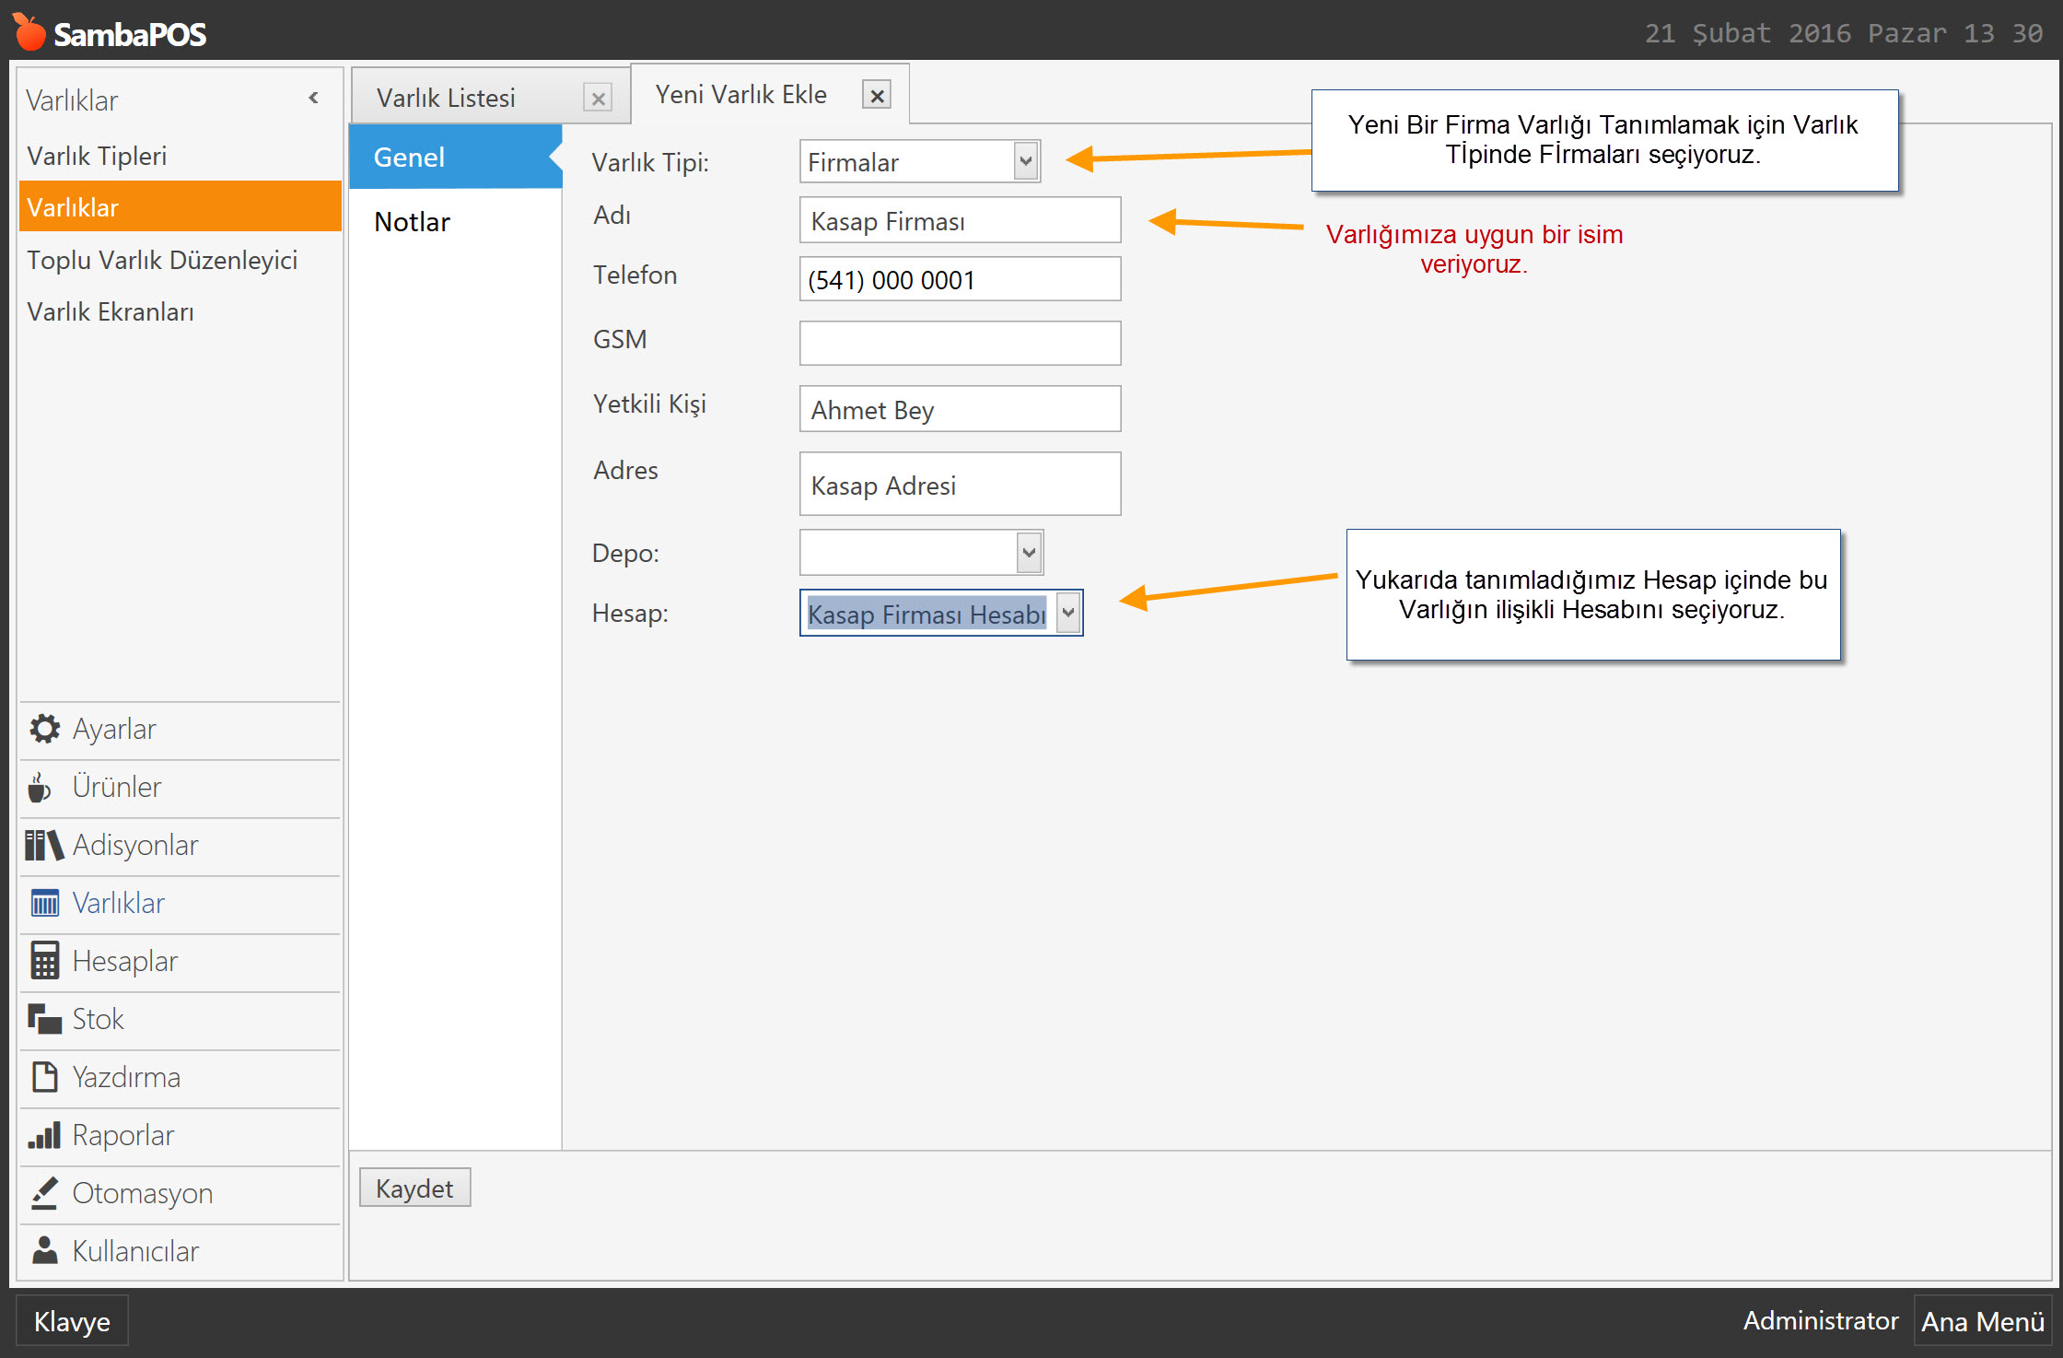Click the Klavye button

(72, 1320)
